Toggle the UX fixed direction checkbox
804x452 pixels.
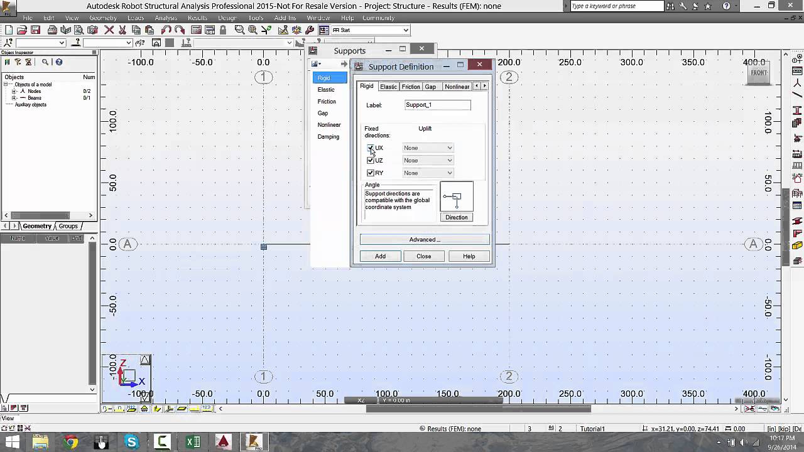tap(371, 148)
